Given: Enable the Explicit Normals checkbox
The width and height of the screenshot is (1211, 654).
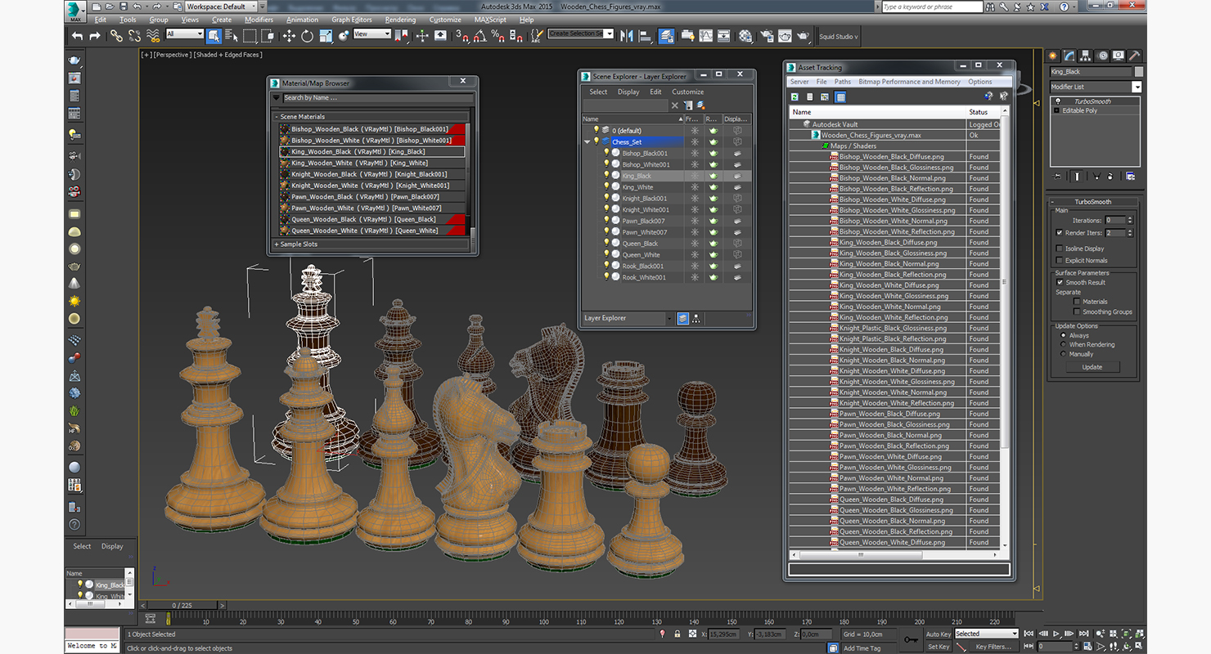Looking at the screenshot, I should (x=1060, y=261).
